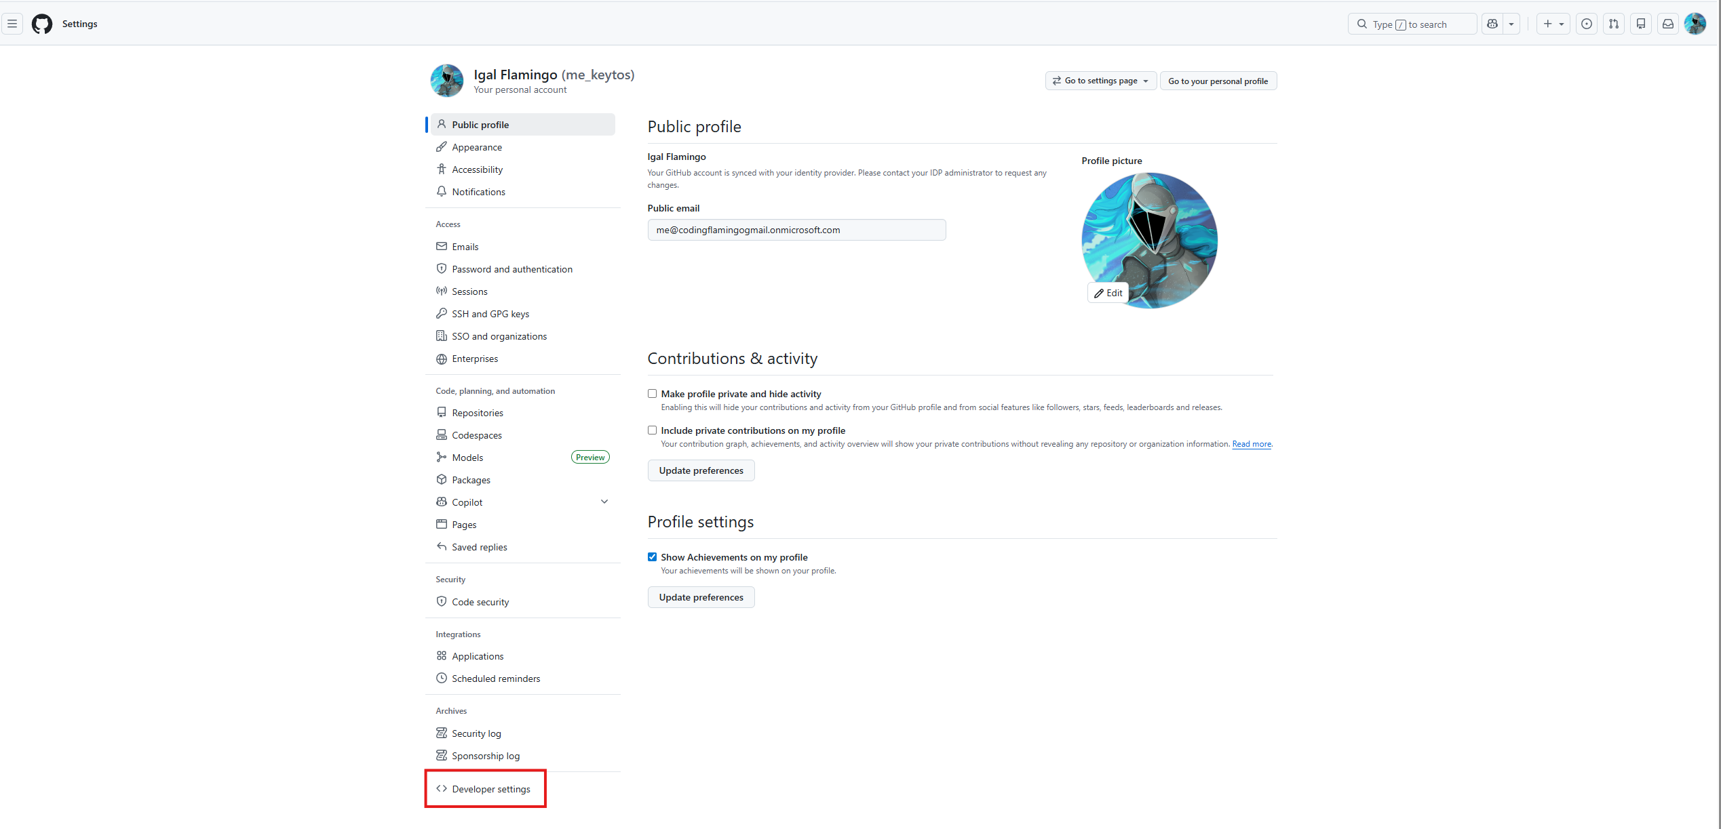Open GitHub Copilot chat from the header
This screenshot has width=1721, height=829.
1492,24
